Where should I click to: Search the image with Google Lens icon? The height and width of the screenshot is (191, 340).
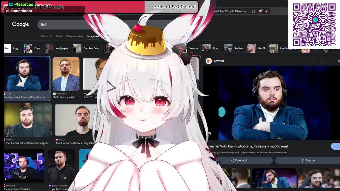(210, 134)
